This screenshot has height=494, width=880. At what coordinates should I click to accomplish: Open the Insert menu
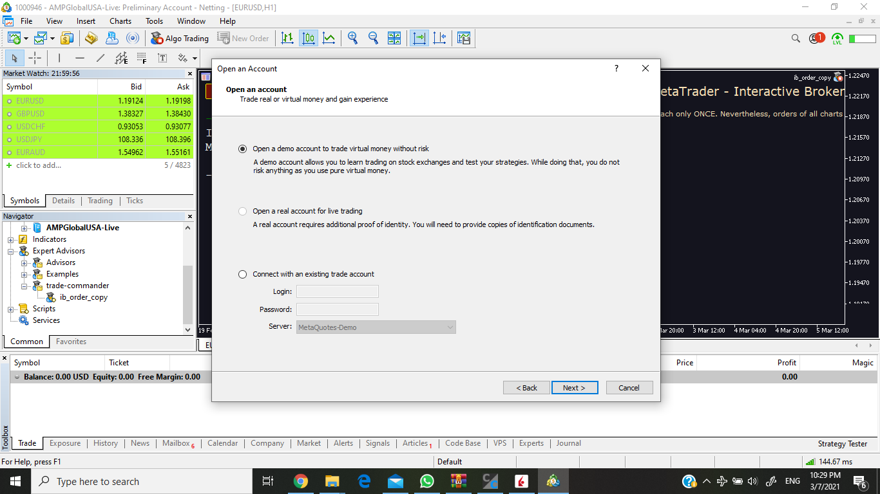coord(86,21)
